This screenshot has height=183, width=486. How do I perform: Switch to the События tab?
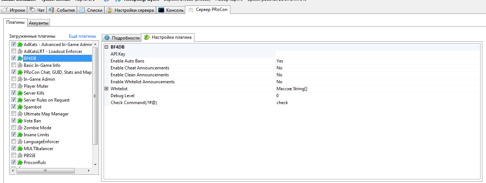(61, 10)
